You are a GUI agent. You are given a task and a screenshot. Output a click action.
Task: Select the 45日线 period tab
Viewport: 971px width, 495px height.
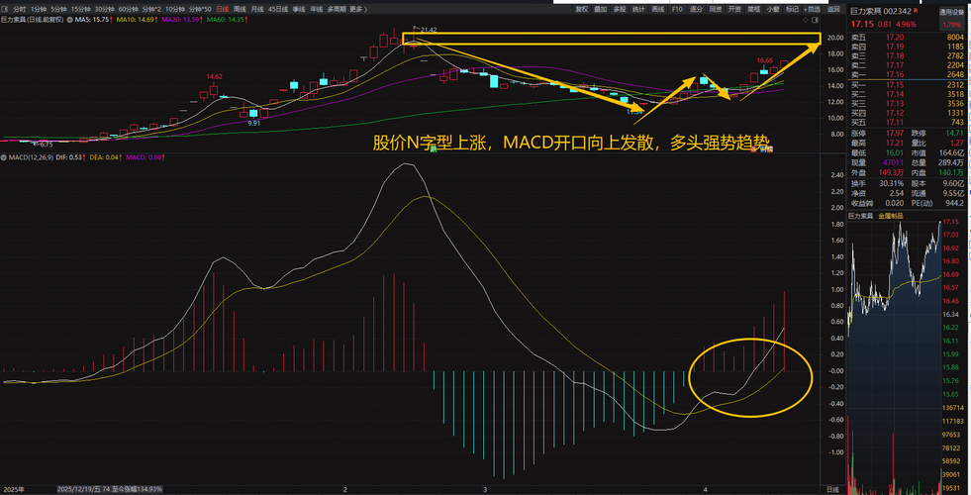278,9
